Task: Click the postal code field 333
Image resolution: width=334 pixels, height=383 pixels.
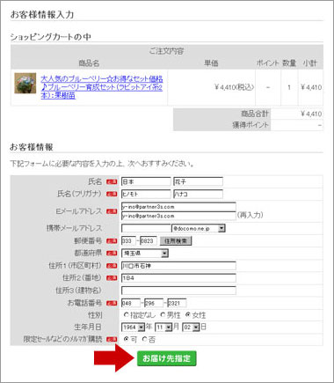Action: click(128, 241)
